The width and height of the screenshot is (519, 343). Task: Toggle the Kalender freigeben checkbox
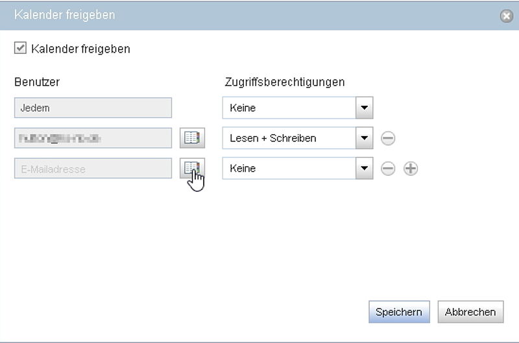click(x=20, y=47)
